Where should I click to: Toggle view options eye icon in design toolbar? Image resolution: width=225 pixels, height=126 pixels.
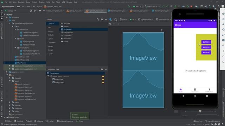coord(110,24)
